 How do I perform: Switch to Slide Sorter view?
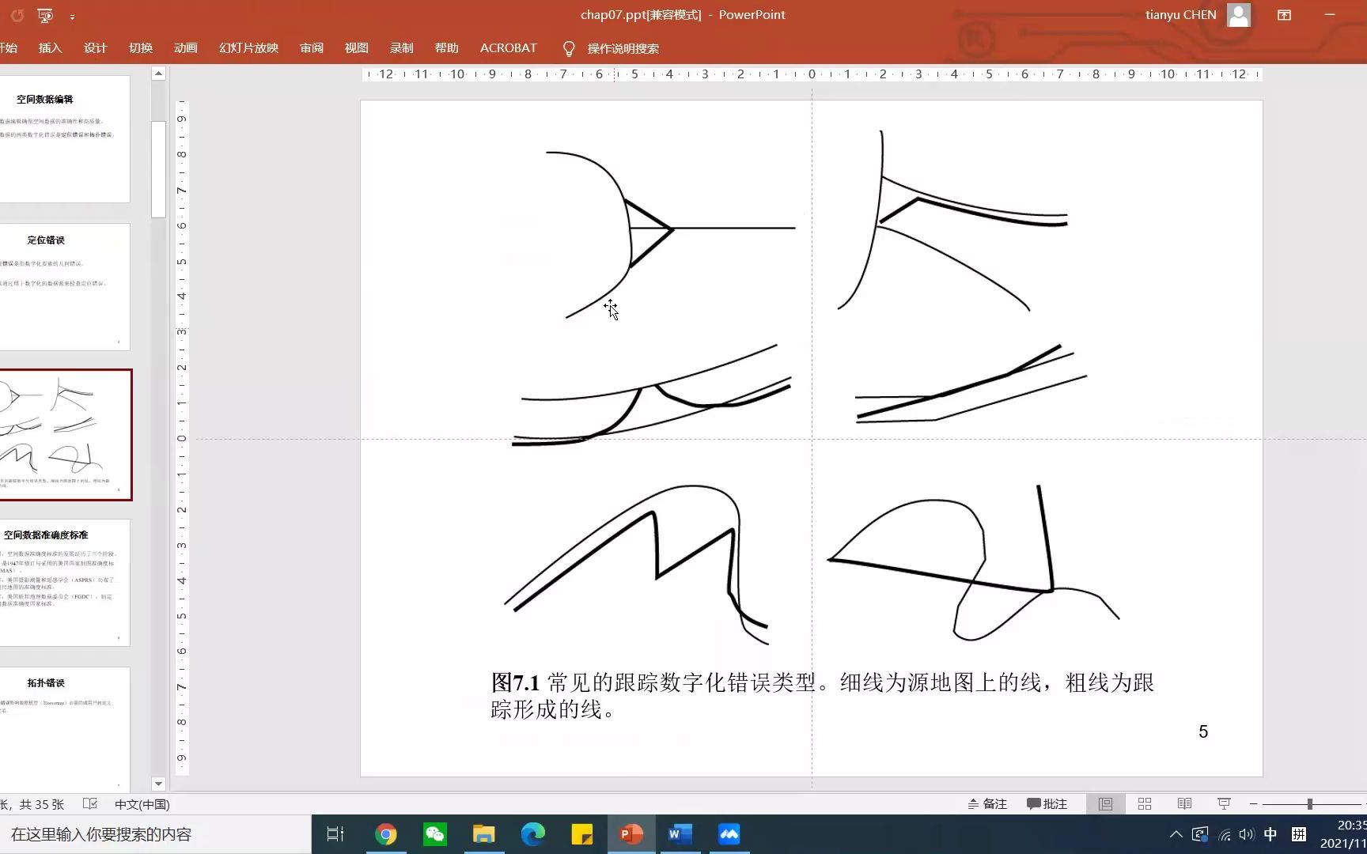pos(1144,803)
